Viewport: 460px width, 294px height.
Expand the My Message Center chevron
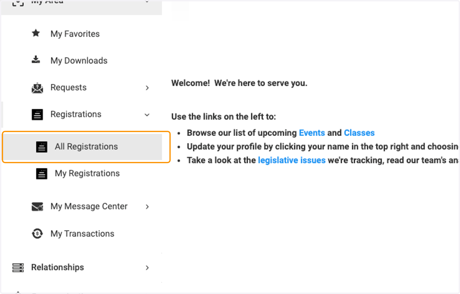[x=147, y=207]
